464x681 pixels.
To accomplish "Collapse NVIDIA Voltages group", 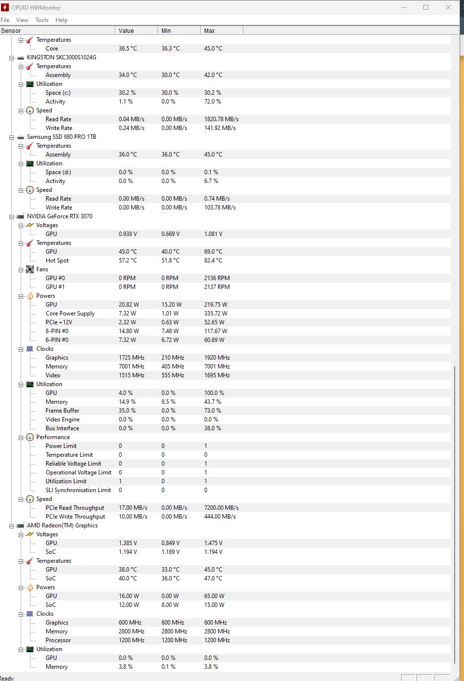I will pyautogui.click(x=21, y=225).
